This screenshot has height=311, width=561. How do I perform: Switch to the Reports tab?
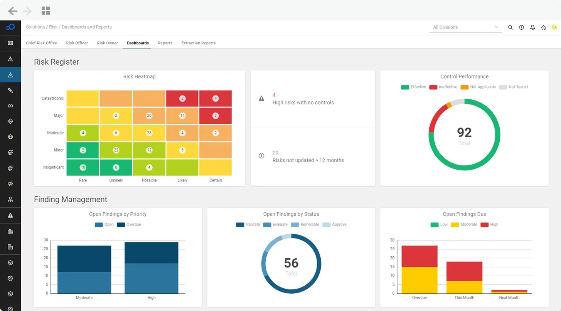(165, 43)
